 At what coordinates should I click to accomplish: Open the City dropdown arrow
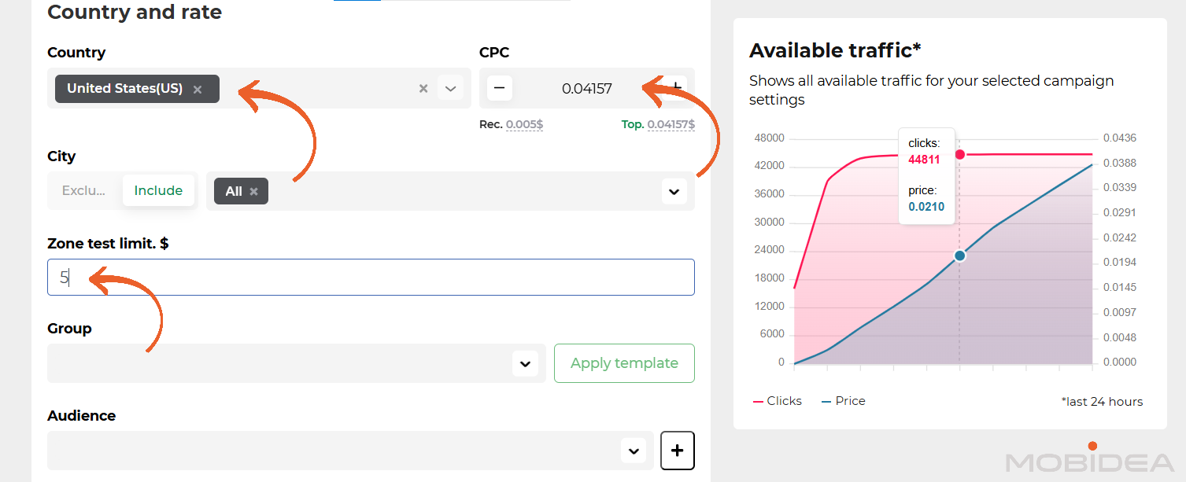click(x=674, y=191)
